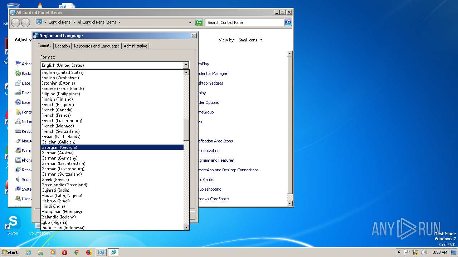Click the Backup and Restore icon
This screenshot has height=257, width=458.
(x=18, y=73)
